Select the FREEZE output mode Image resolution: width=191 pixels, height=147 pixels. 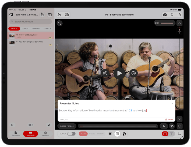tap(92, 134)
